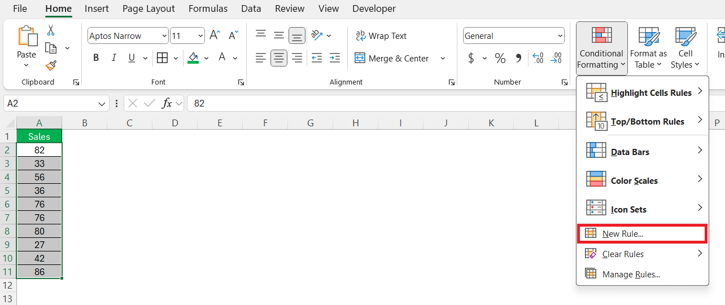Open the font size dropdown
The width and height of the screenshot is (725, 305).
(x=200, y=36)
